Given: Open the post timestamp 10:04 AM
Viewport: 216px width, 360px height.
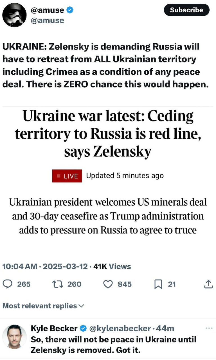Looking at the screenshot, I should click(x=20, y=266).
